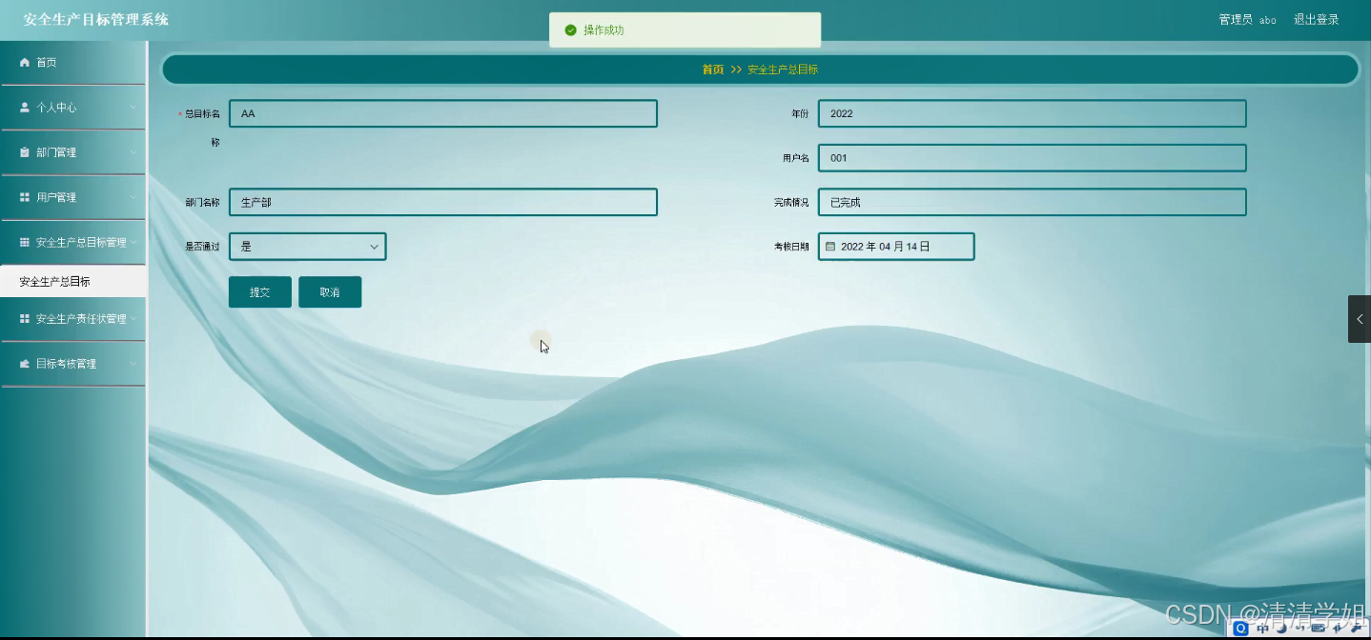Open the 是否通过 dropdown

(308, 246)
